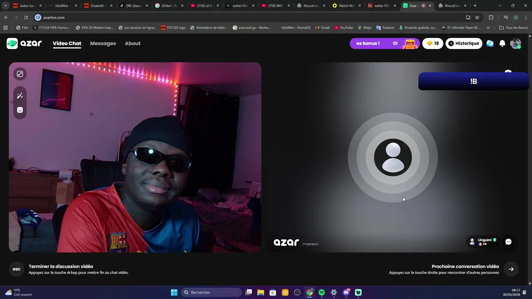Viewport: 532px width, 299px height.
Task: Click the remote user avatar placeholder
Action: pyautogui.click(x=393, y=157)
